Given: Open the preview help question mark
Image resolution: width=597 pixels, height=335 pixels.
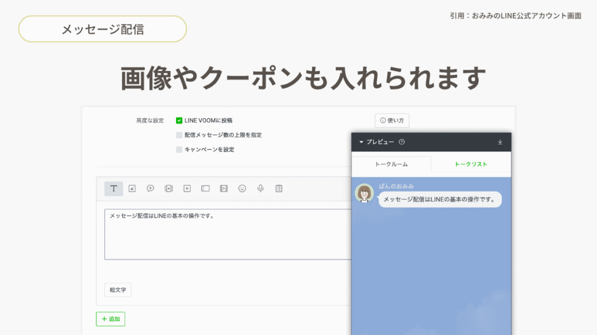Looking at the screenshot, I should 402,142.
